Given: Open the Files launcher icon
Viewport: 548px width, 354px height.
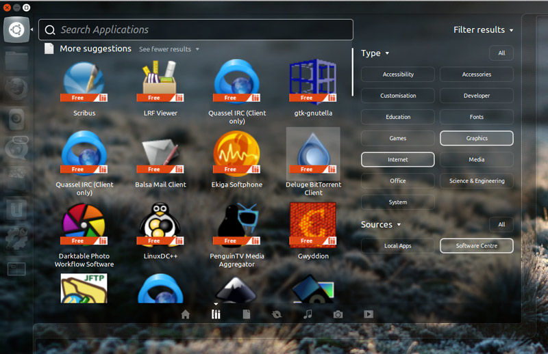Looking at the screenshot, I should [16, 61].
